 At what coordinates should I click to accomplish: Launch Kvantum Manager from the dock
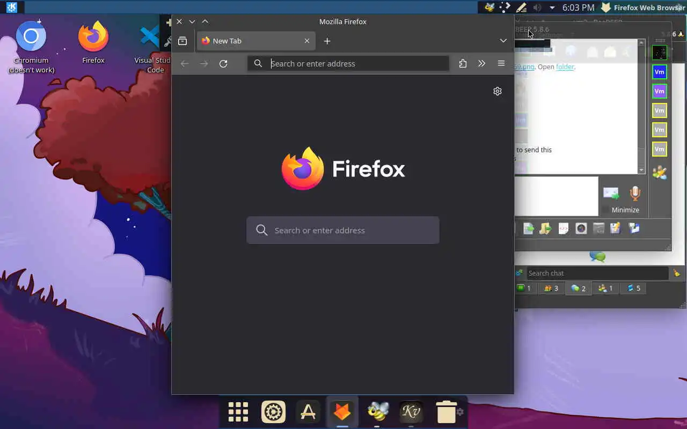[x=411, y=412]
